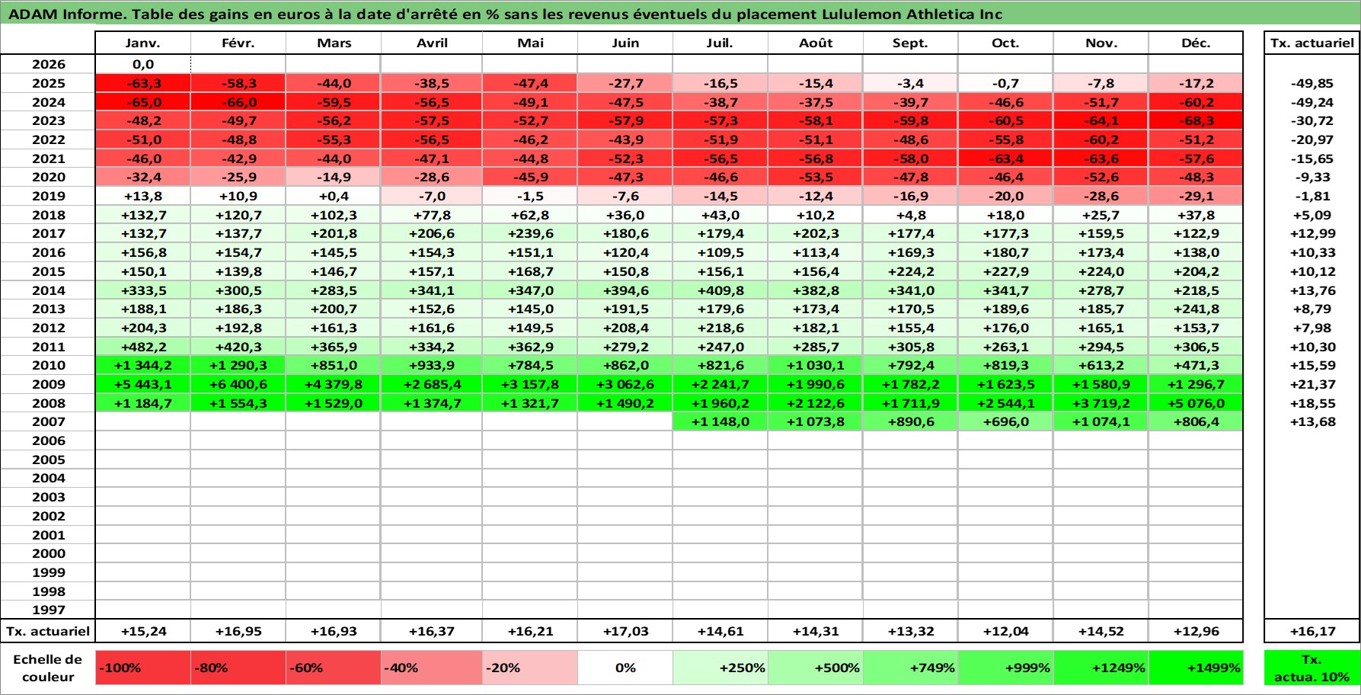This screenshot has height=695, width=1361.
Task: Click the Févr. column header
Action: pyautogui.click(x=238, y=43)
